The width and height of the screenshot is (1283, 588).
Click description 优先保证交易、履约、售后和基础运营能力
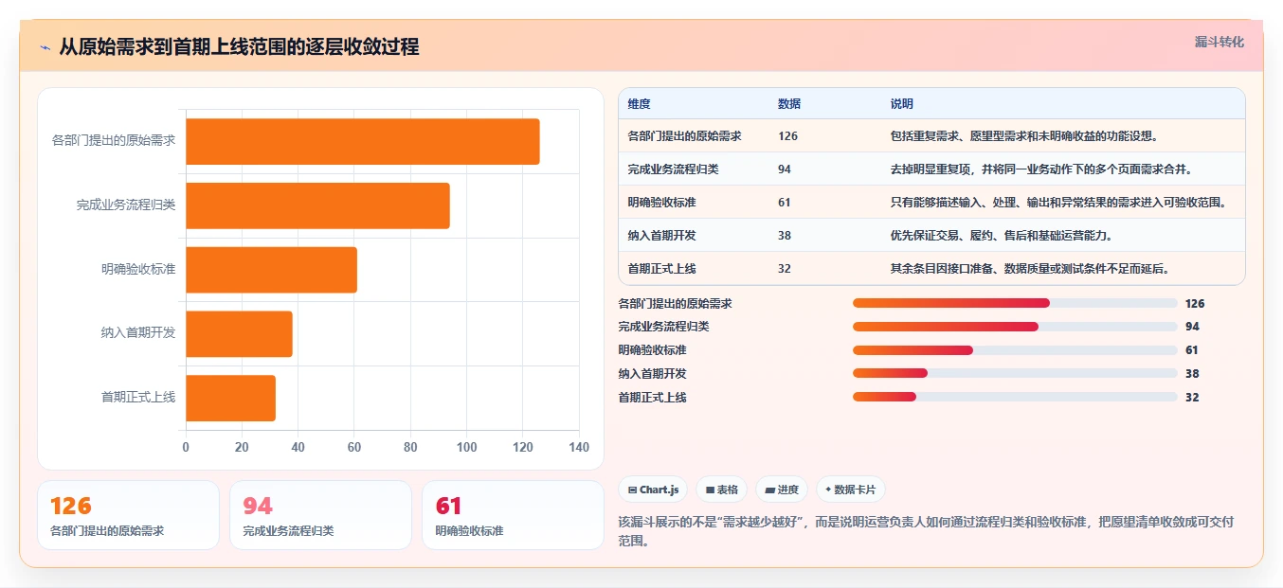(1002, 236)
